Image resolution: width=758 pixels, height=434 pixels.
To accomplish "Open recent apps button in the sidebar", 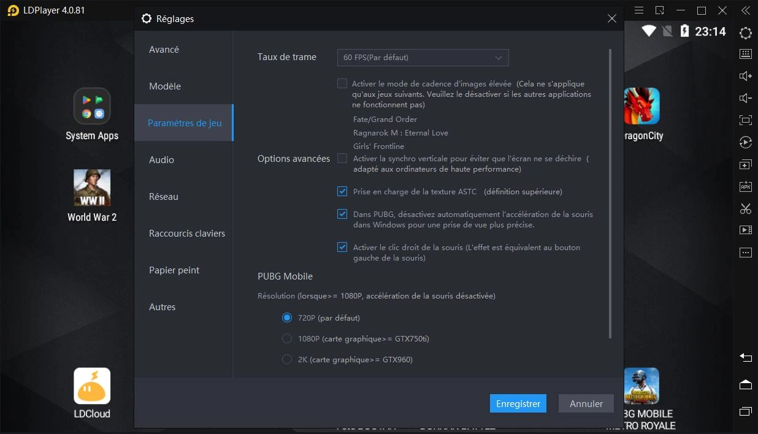I will (745, 411).
